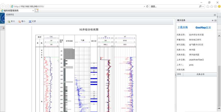The width and height of the screenshot is (221, 112).
Task: Click the browser forward arrow button
Action: (x=8, y=6)
